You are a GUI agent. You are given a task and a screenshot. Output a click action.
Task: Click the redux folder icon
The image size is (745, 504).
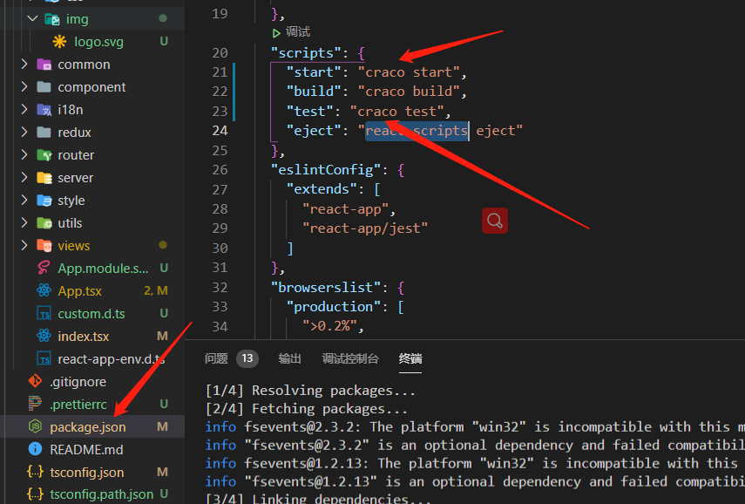pos(44,133)
